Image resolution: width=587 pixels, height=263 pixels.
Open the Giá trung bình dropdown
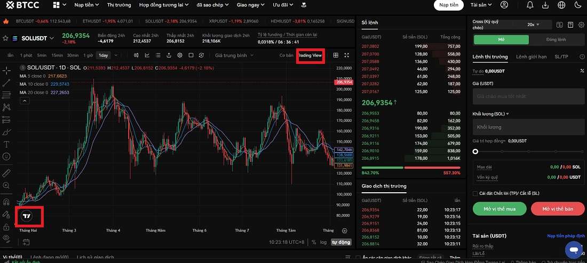click(234, 55)
